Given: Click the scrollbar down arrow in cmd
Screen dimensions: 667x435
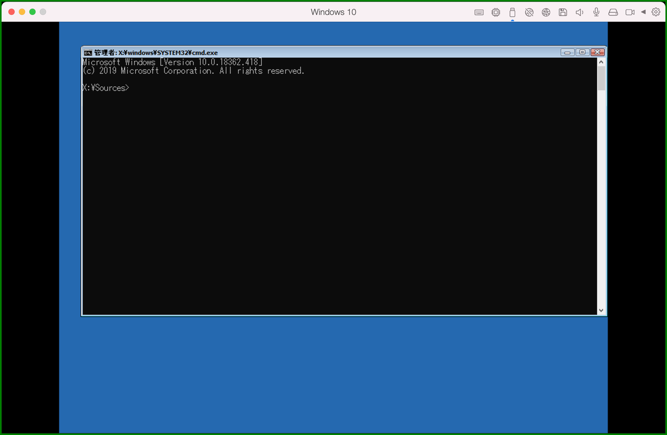Looking at the screenshot, I should [x=601, y=310].
